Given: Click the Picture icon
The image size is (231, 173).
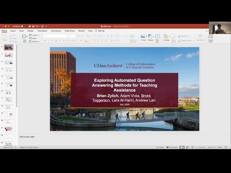Looking at the screenshot, I should 143,36.
